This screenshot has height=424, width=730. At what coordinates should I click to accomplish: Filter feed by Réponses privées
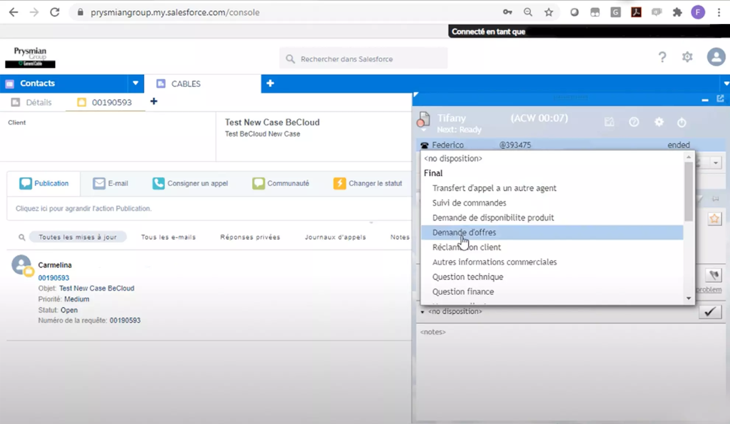point(250,237)
